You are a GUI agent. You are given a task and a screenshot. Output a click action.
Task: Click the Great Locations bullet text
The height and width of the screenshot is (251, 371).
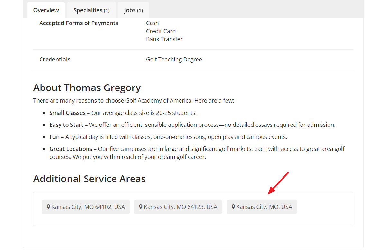tap(197, 153)
